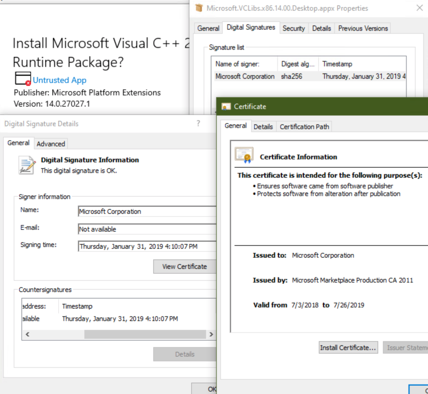The image size is (428, 394).
Task: Switch to Previous Versions tab
Action: pyautogui.click(x=363, y=28)
